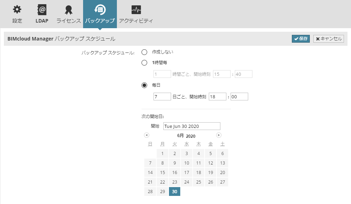Open the 設定 settings gear tab
The image size is (351, 204).
click(x=17, y=14)
